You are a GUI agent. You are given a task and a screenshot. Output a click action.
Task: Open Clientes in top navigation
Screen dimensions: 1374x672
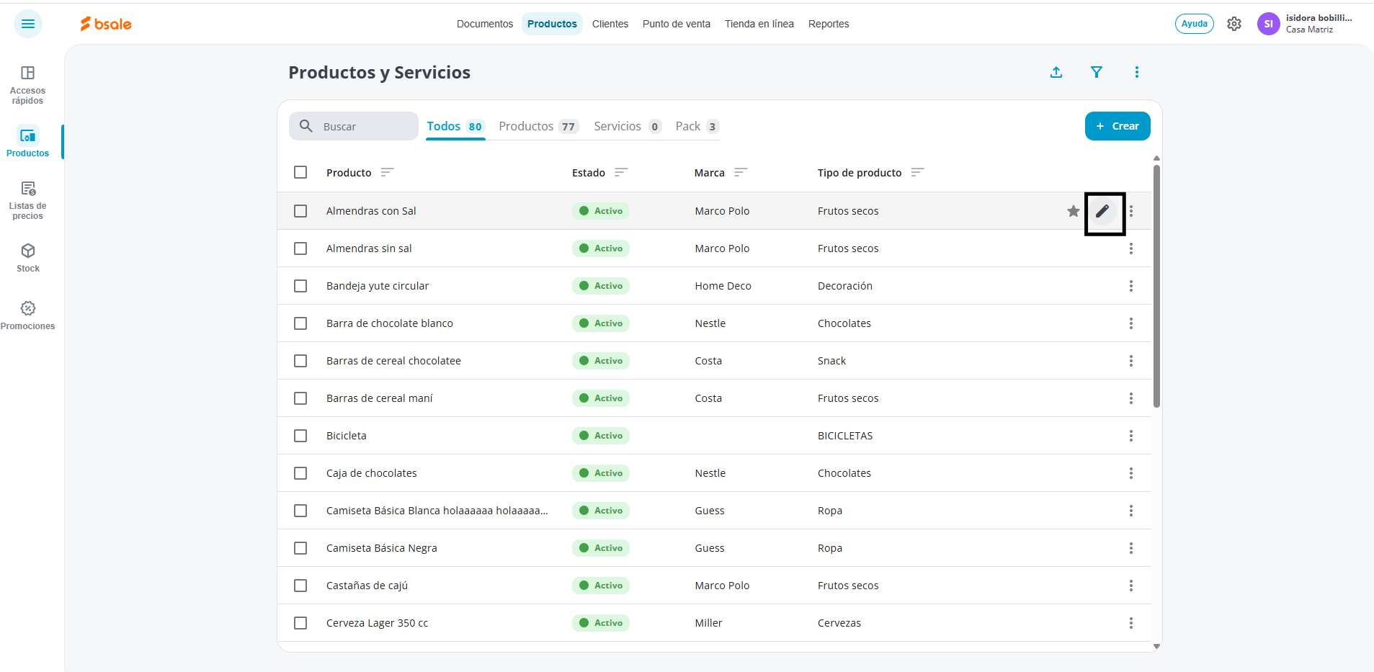pos(610,24)
